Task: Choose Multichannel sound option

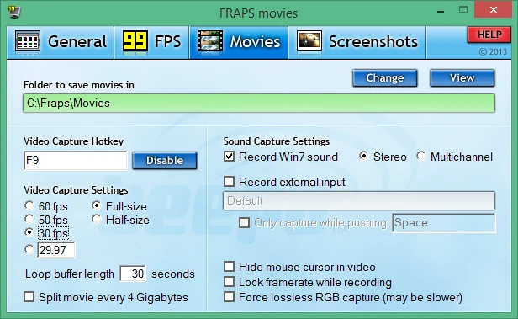Action: (x=421, y=156)
